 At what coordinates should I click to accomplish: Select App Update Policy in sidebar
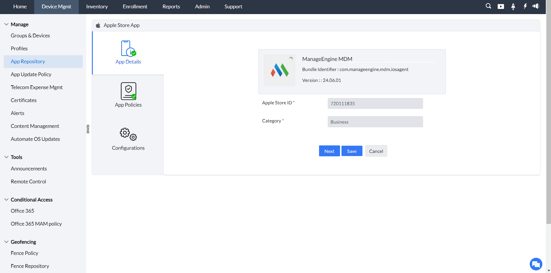pyautogui.click(x=31, y=74)
